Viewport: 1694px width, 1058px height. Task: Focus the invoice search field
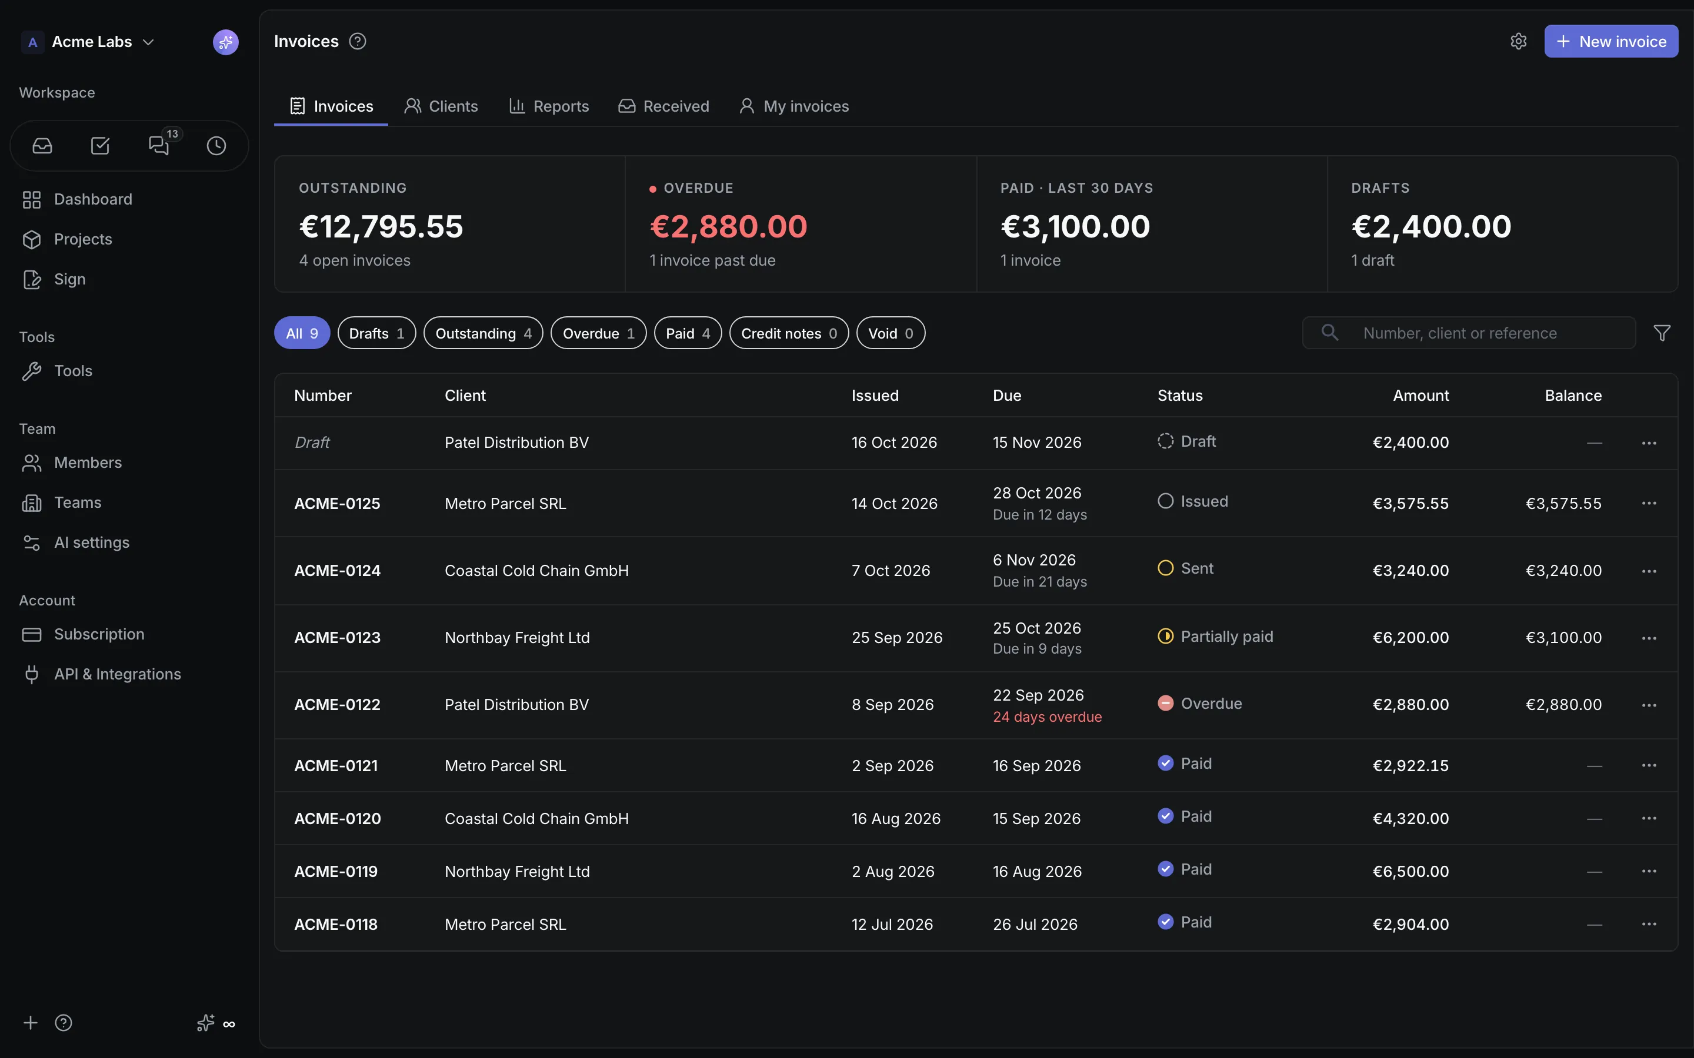(1468, 333)
